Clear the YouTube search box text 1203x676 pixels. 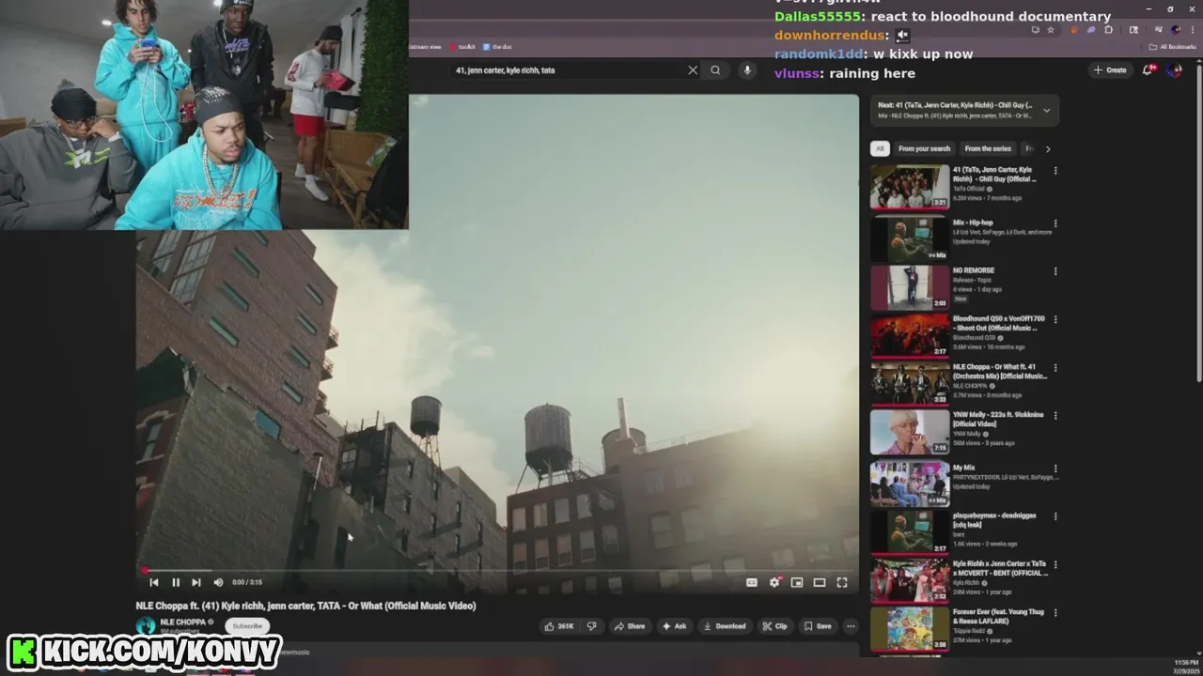pyautogui.click(x=693, y=70)
